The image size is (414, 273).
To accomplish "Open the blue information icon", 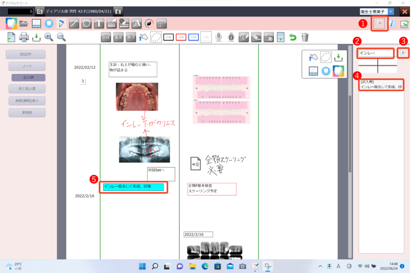I will 392,24.
